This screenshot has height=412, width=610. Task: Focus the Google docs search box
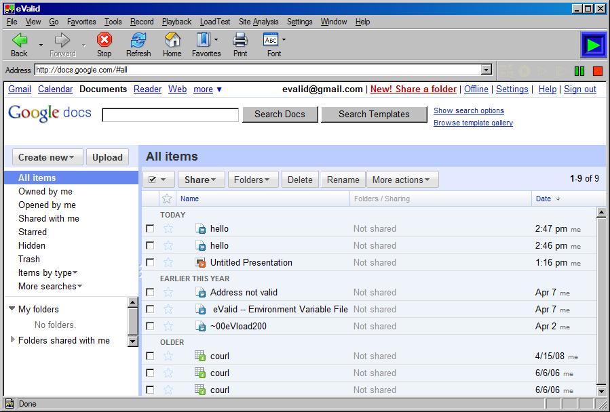tap(170, 115)
